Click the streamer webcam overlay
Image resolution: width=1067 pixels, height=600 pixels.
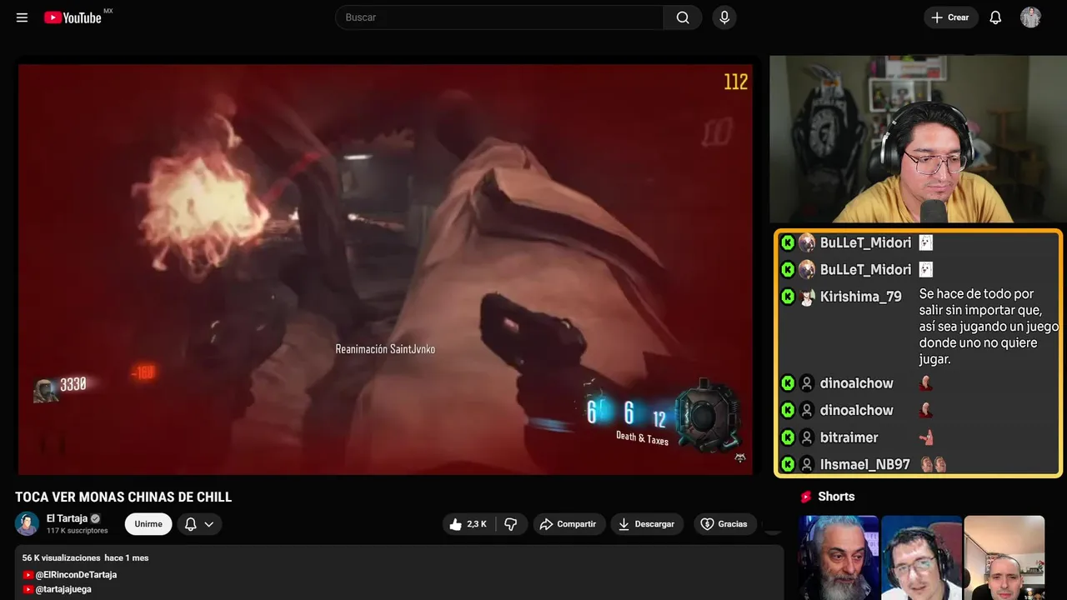tap(918, 139)
